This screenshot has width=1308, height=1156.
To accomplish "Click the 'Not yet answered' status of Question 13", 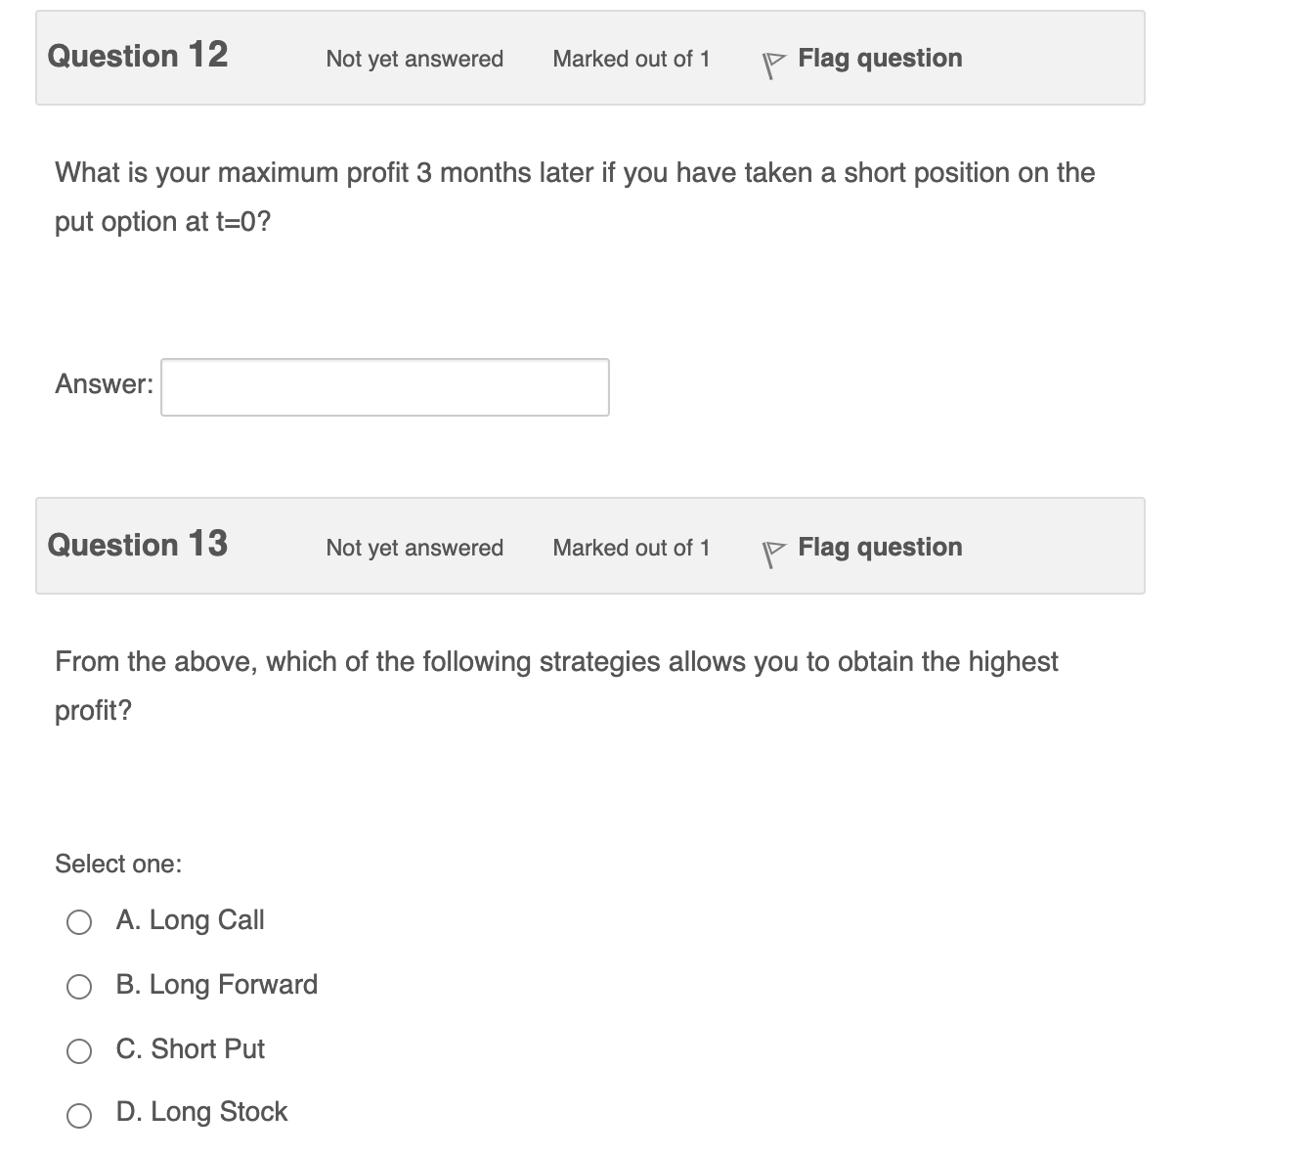I will [x=414, y=549].
